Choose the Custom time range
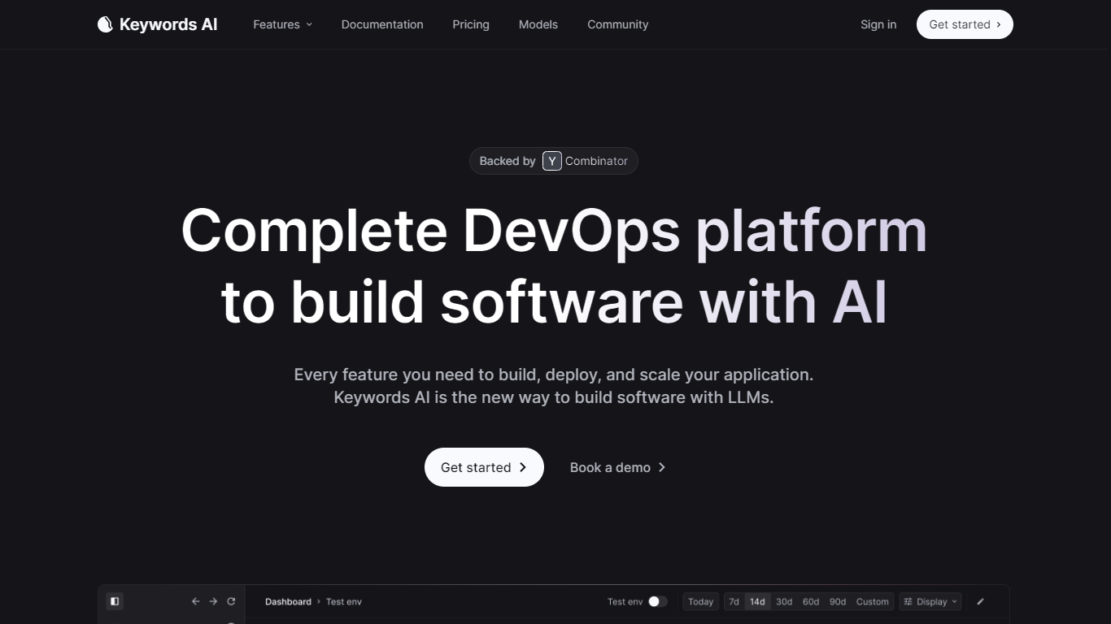 click(x=873, y=602)
